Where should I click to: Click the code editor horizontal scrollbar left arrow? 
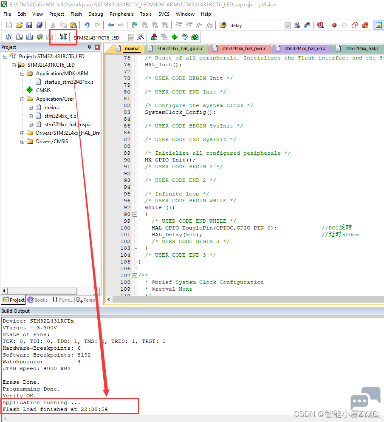coord(109,299)
